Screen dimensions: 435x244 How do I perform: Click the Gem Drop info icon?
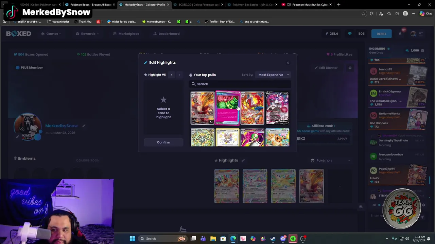(422, 50)
